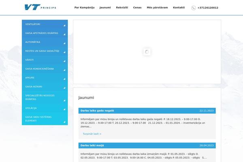The image size is (243, 162).
Task: Click Turpināt lasīt under gada nogalē news
Action: (x=92, y=134)
